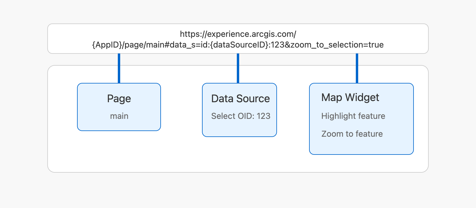Click the {dataSourceID} placeholder in the URL

point(240,45)
